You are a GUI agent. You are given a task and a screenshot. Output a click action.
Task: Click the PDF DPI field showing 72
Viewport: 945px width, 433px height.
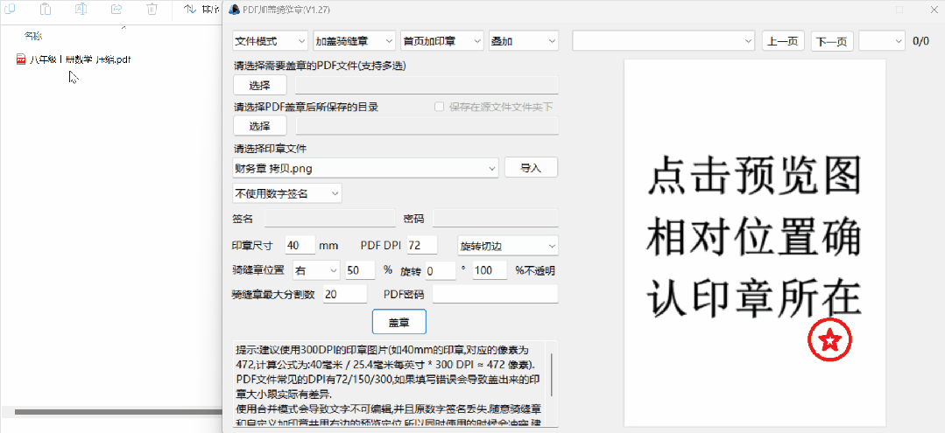coord(422,246)
